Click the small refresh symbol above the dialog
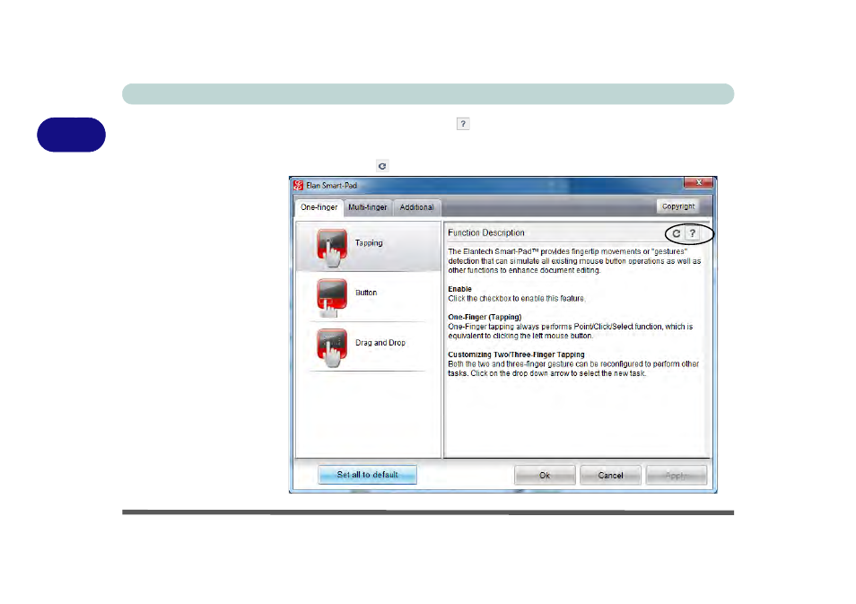The height and width of the screenshot is (604, 856). [381, 165]
